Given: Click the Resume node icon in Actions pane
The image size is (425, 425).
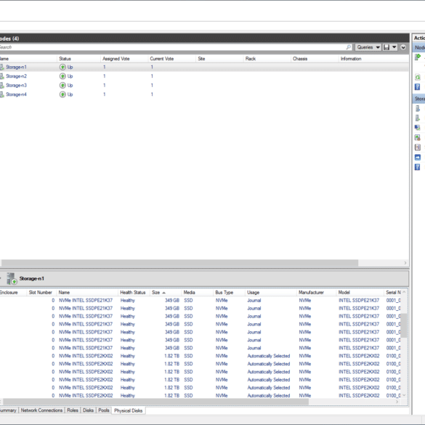Looking at the screenshot, I should point(418,118).
